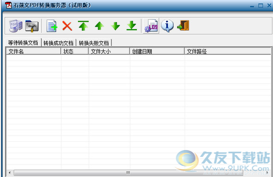Maximize the PDF converter window
This screenshot has width=273, height=177.
coord(261,6)
